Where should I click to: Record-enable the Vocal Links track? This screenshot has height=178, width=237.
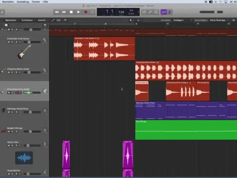pos(16,146)
